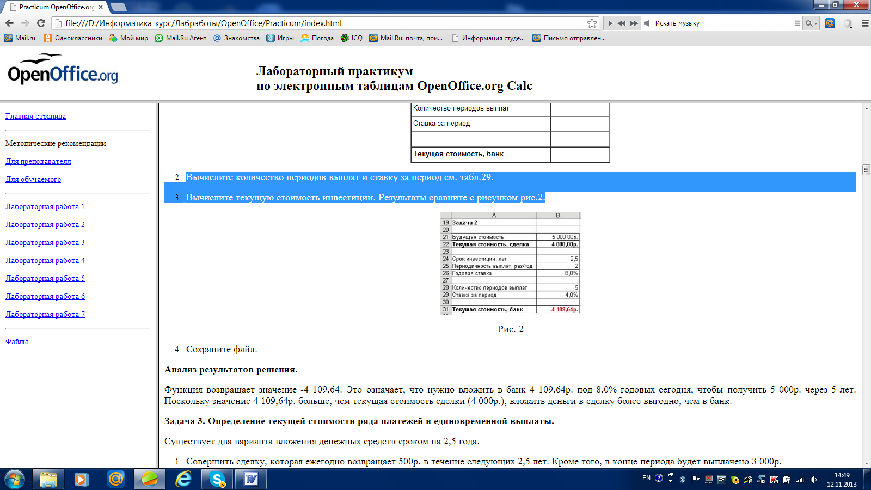Open Лабораторная работа 1 link
This screenshot has width=871, height=490.
(45, 206)
